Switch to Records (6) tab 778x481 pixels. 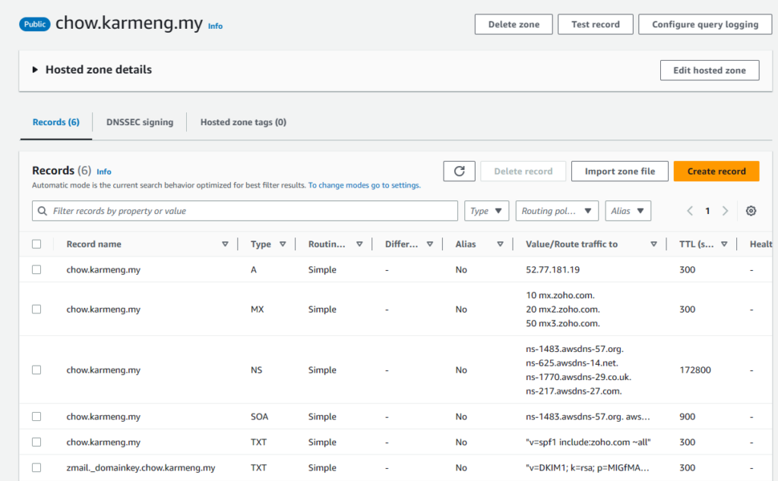pos(56,122)
